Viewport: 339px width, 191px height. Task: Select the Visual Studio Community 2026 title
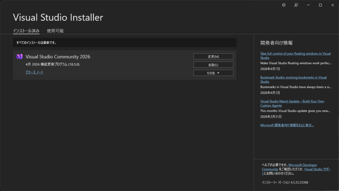coord(58,57)
